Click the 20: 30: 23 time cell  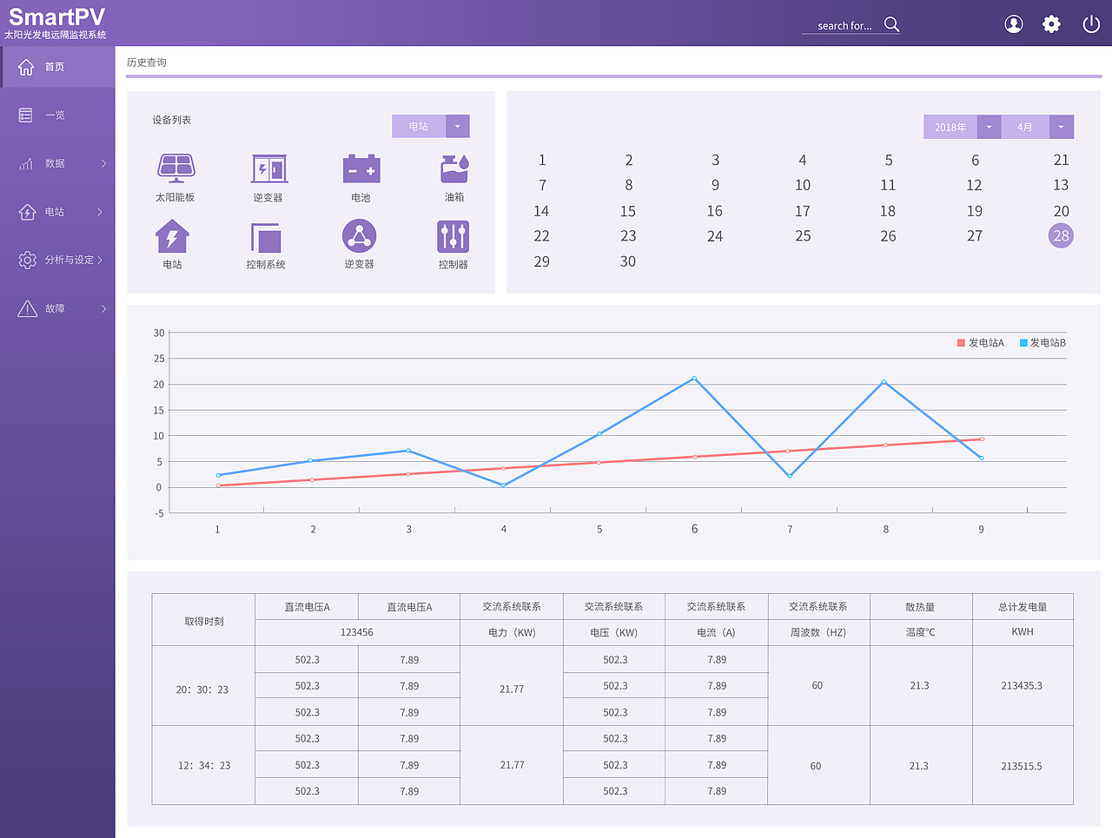pyautogui.click(x=203, y=686)
